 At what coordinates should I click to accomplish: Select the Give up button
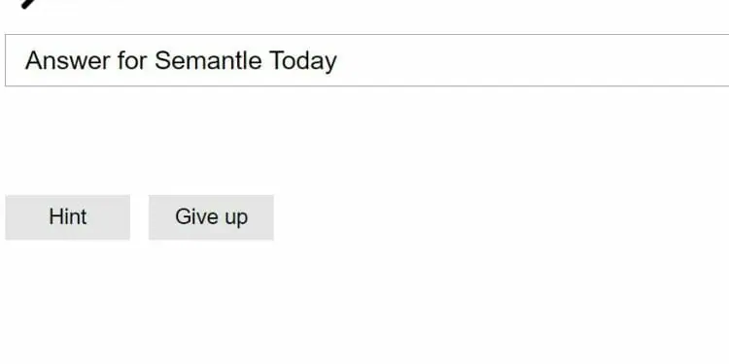point(211,217)
